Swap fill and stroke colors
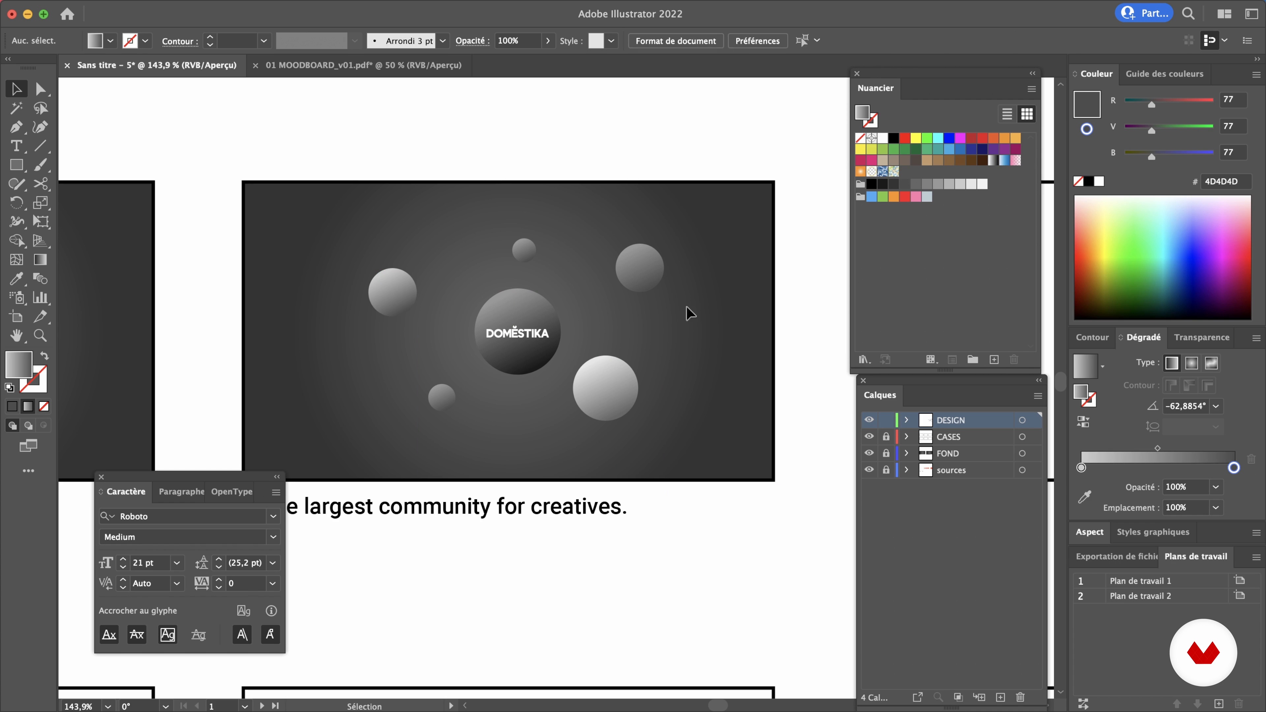This screenshot has width=1266, height=712. point(44,356)
